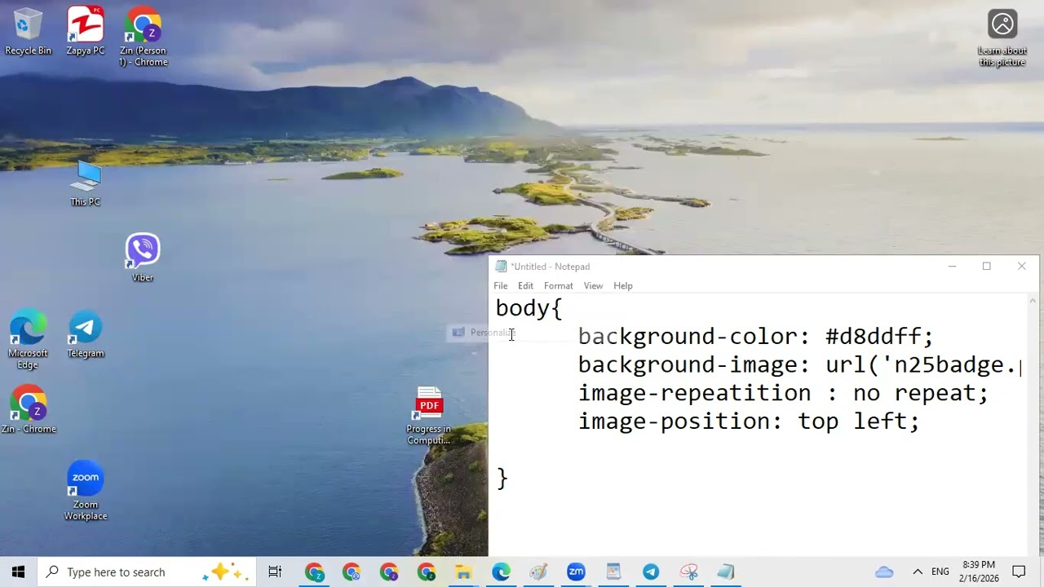Close the Untitled Notepad window
Viewport: 1044px width, 587px height.
1021,267
